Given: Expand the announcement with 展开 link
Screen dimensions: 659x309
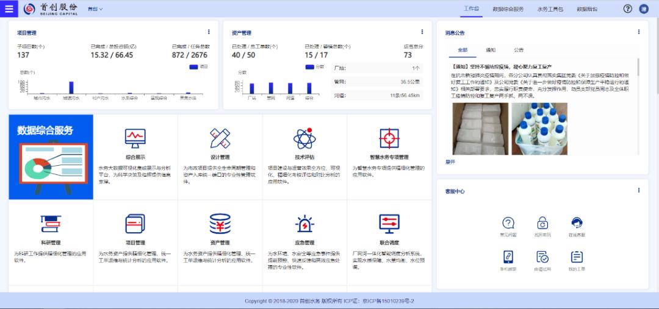Looking at the screenshot, I should tap(450, 162).
